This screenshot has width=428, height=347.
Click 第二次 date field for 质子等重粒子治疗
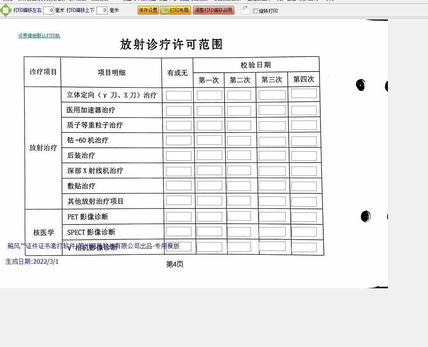click(x=239, y=126)
